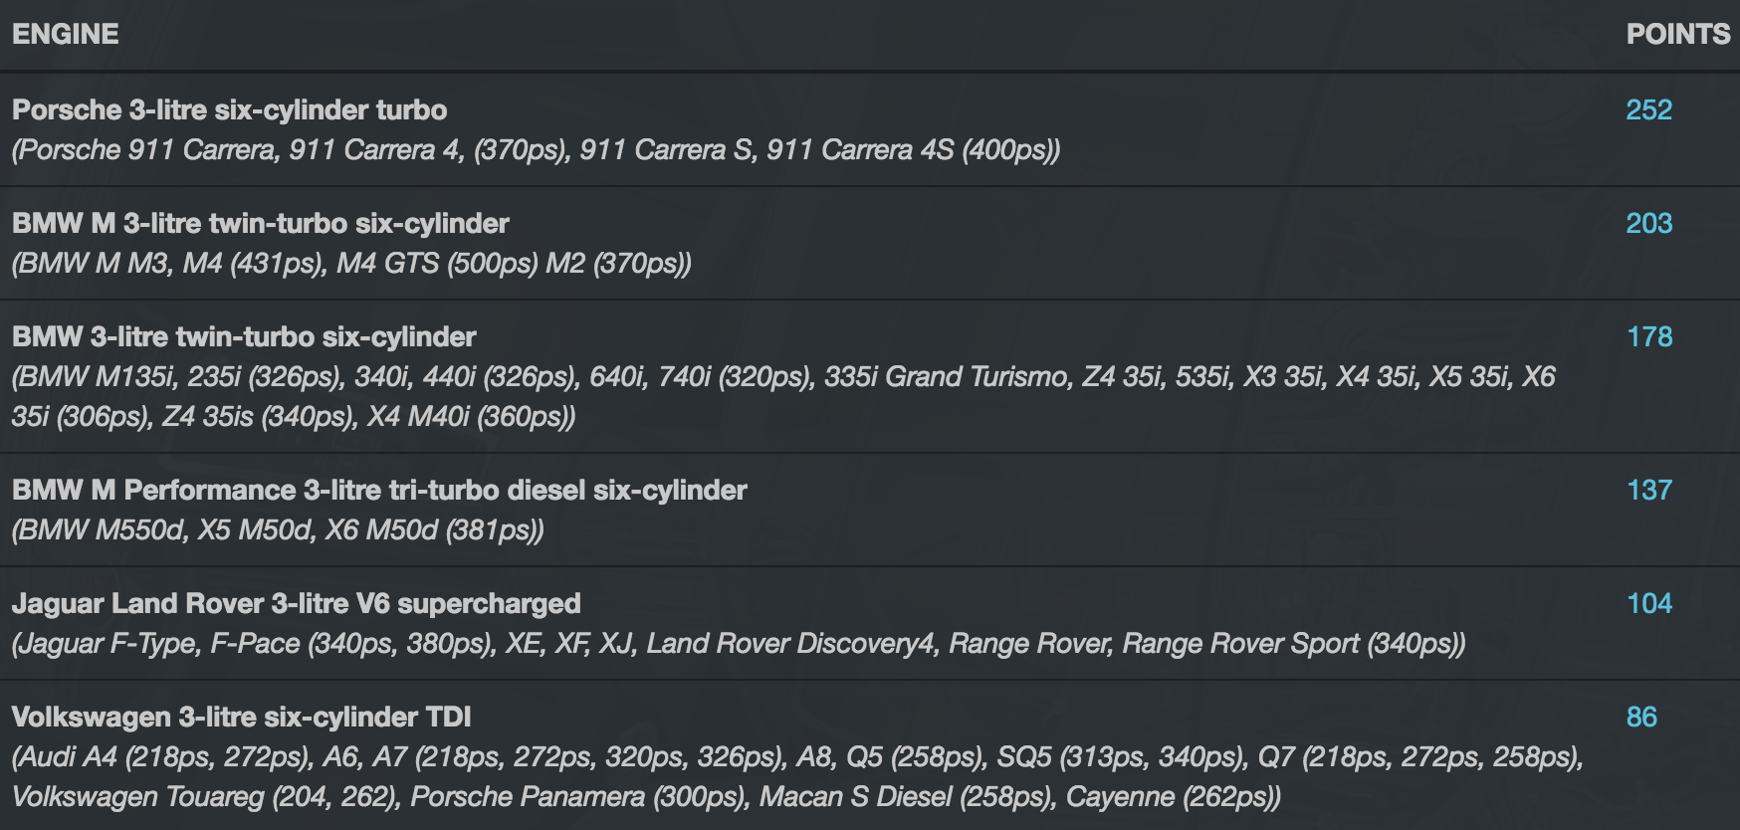Viewport: 1740px width, 830px height.
Task: Select the Jaguar Land Rover V6 supercharged title
Action: coord(296,603)
